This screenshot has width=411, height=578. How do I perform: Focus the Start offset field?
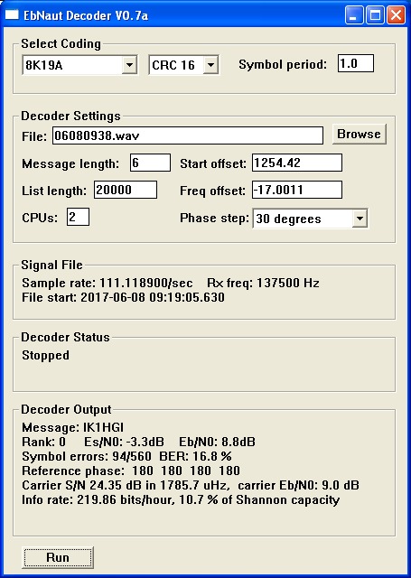coord(297,163)
